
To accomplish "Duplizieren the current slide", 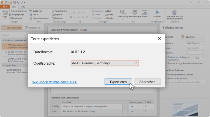I will point(36,11).
